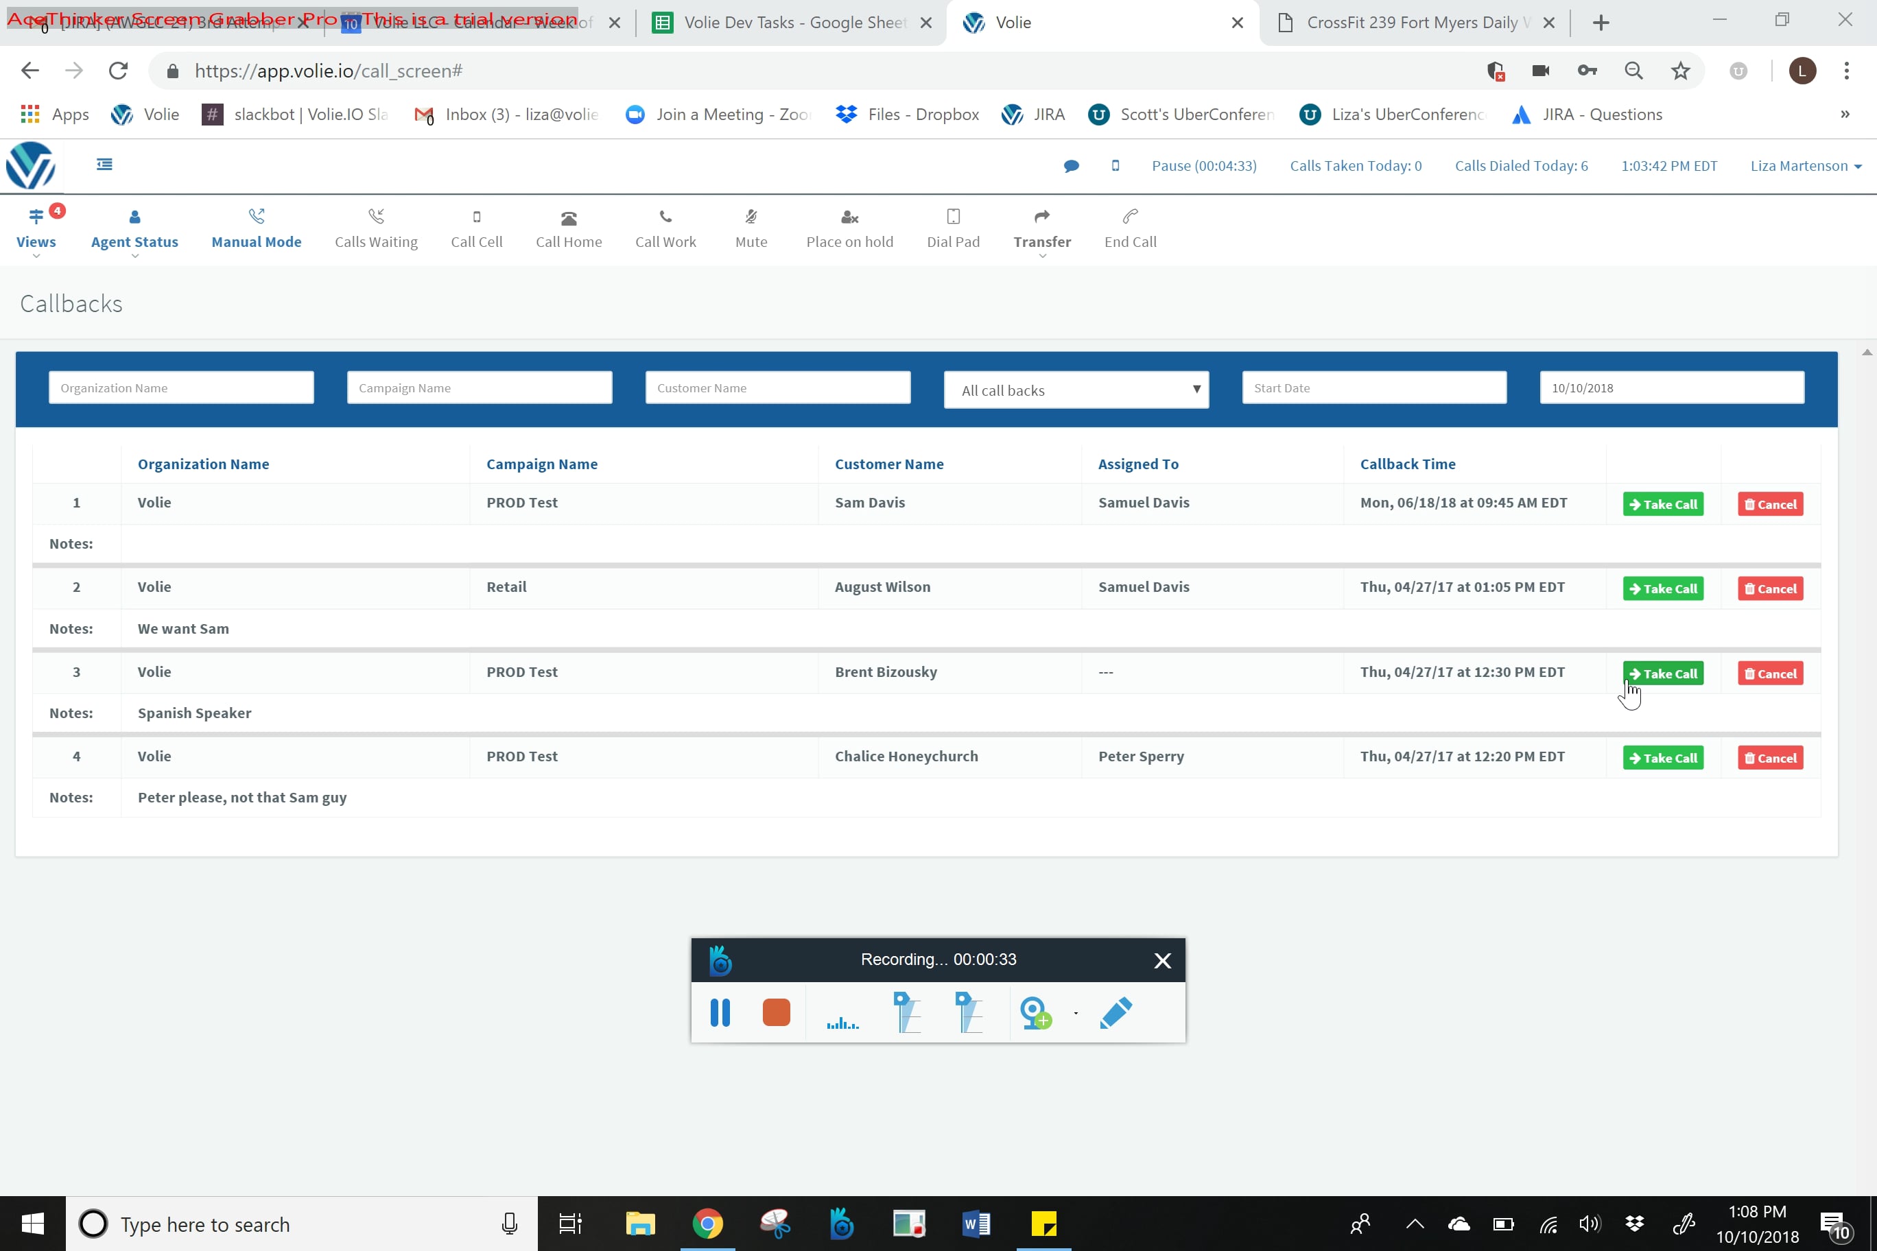Click Call Cell button

[476, 230]
